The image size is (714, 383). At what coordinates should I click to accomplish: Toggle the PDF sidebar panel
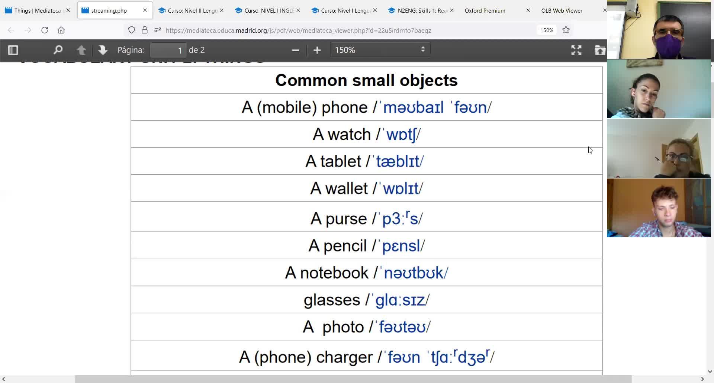click(x=13, y=50)
